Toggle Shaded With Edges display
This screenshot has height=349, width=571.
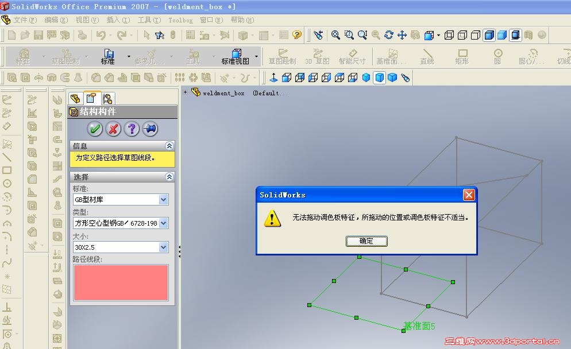tap(489, 35)
